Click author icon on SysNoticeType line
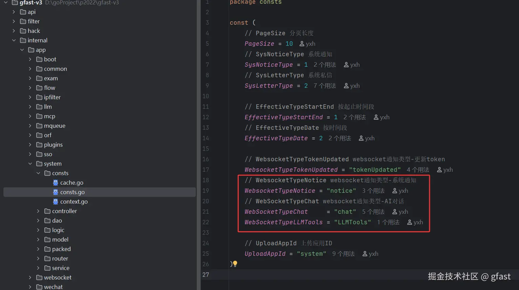519x290 pixels. (x=346, y=65)
